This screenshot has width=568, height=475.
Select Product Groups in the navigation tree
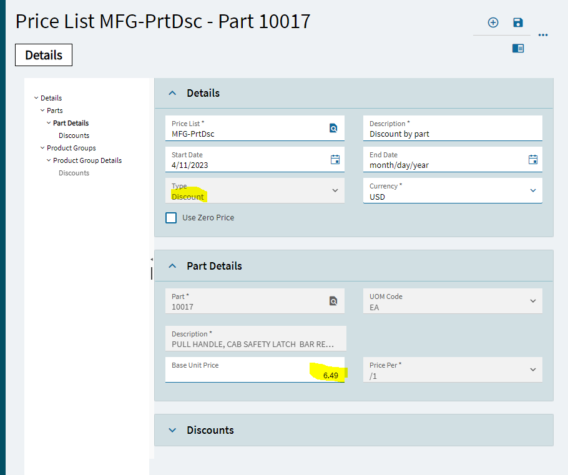tap(71, 148)
